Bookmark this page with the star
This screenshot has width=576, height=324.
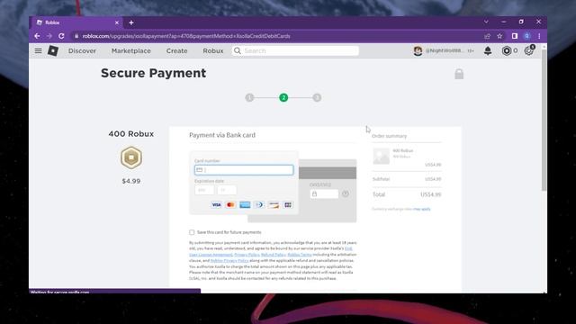(499, 36)
